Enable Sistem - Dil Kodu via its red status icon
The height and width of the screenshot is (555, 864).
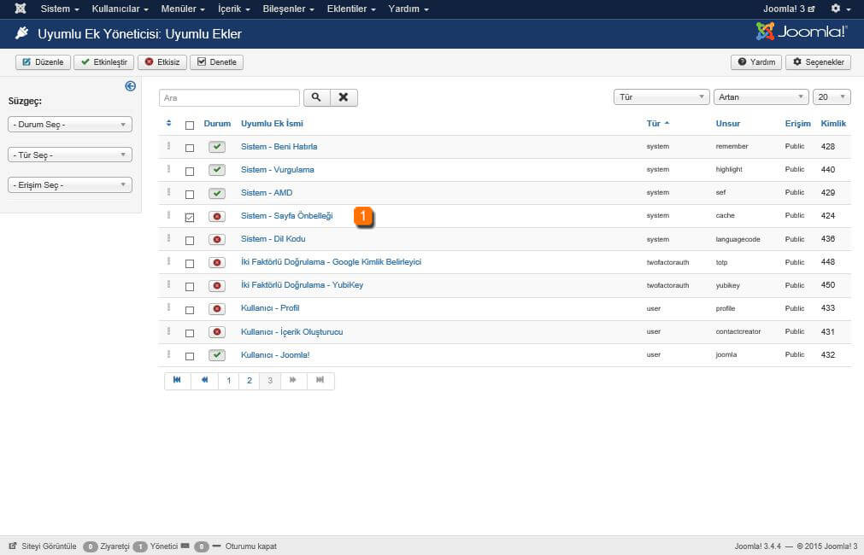pos(217,239)
